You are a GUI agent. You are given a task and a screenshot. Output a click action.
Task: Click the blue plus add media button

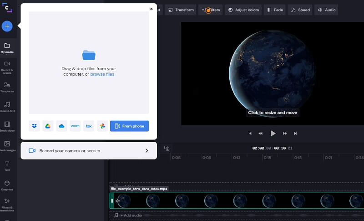point(7,26)
